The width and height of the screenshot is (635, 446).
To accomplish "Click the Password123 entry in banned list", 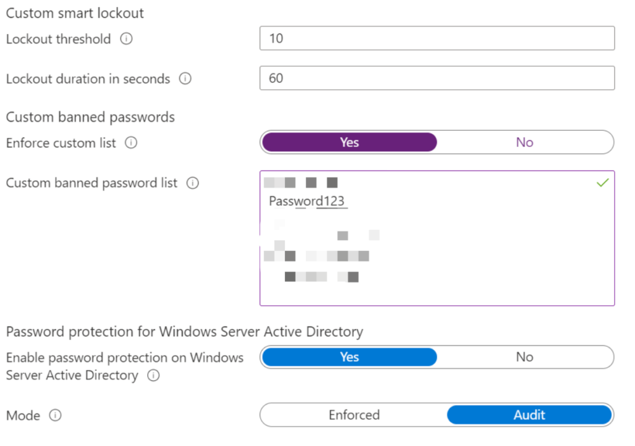I will [x=307, y=201].
